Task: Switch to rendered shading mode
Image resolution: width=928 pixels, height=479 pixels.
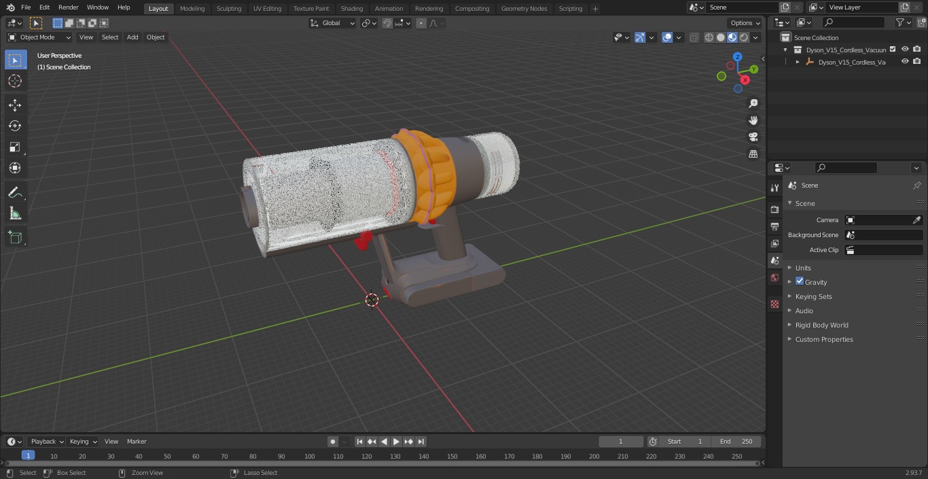Action: point(744,37)
